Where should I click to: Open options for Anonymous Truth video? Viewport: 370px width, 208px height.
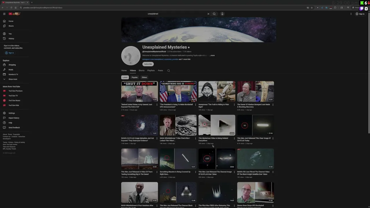coord(234,105)
